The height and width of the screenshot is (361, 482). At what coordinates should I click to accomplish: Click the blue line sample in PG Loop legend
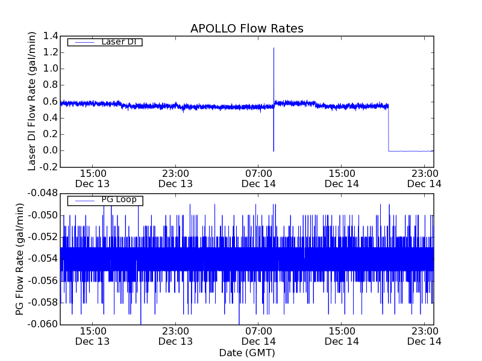[84, 201]
